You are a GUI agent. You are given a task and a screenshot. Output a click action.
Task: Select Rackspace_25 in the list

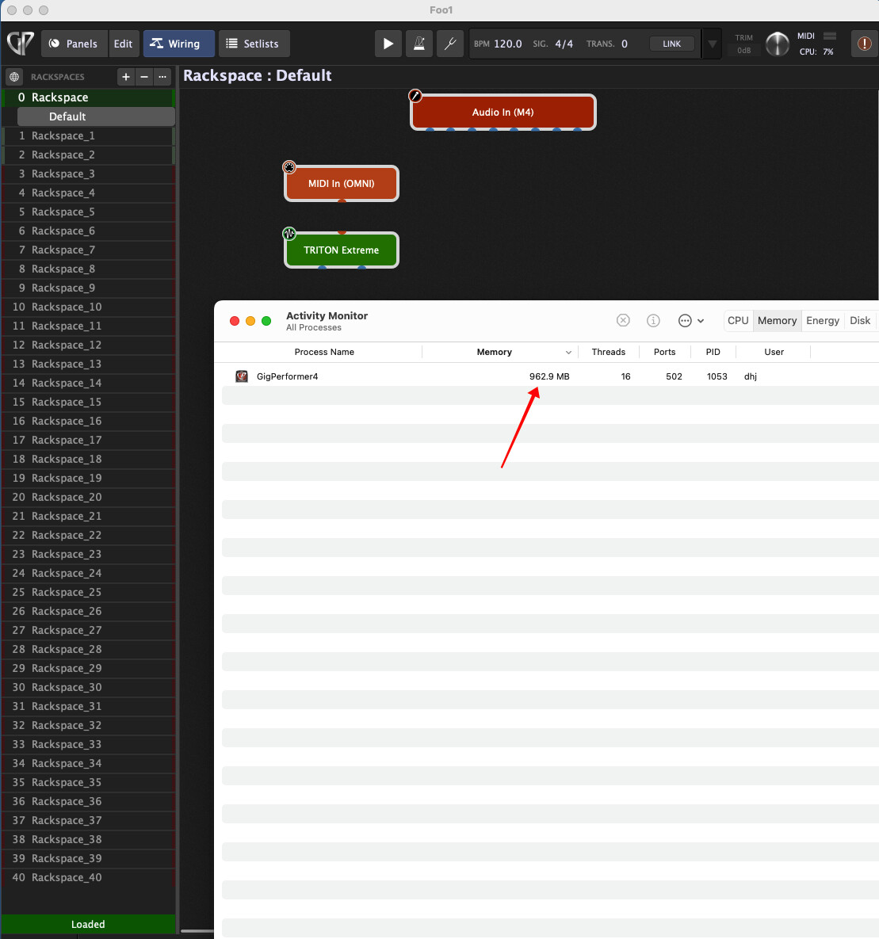click(x=89, y=592)
